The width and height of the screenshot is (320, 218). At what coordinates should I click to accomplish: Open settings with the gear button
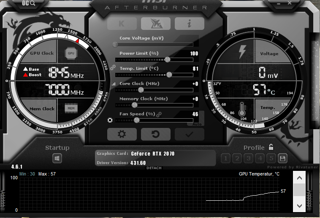point(122,134)
